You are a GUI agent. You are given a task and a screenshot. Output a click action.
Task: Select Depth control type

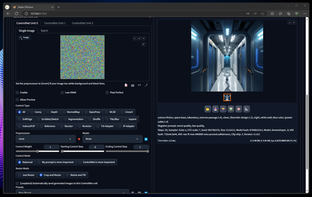coord(52,112)
